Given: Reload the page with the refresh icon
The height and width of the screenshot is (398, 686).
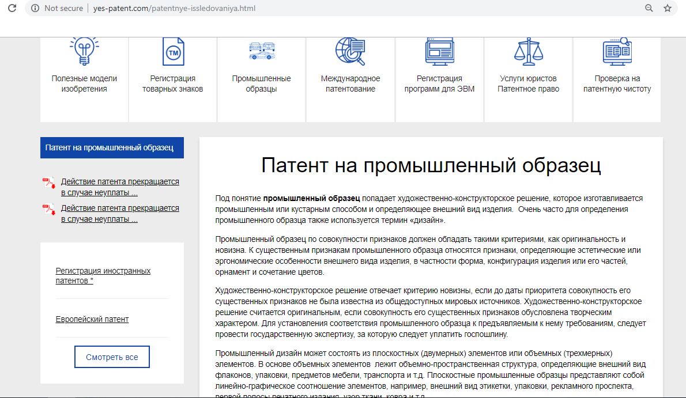Looking at the screenshot, I should click(12, 8).
